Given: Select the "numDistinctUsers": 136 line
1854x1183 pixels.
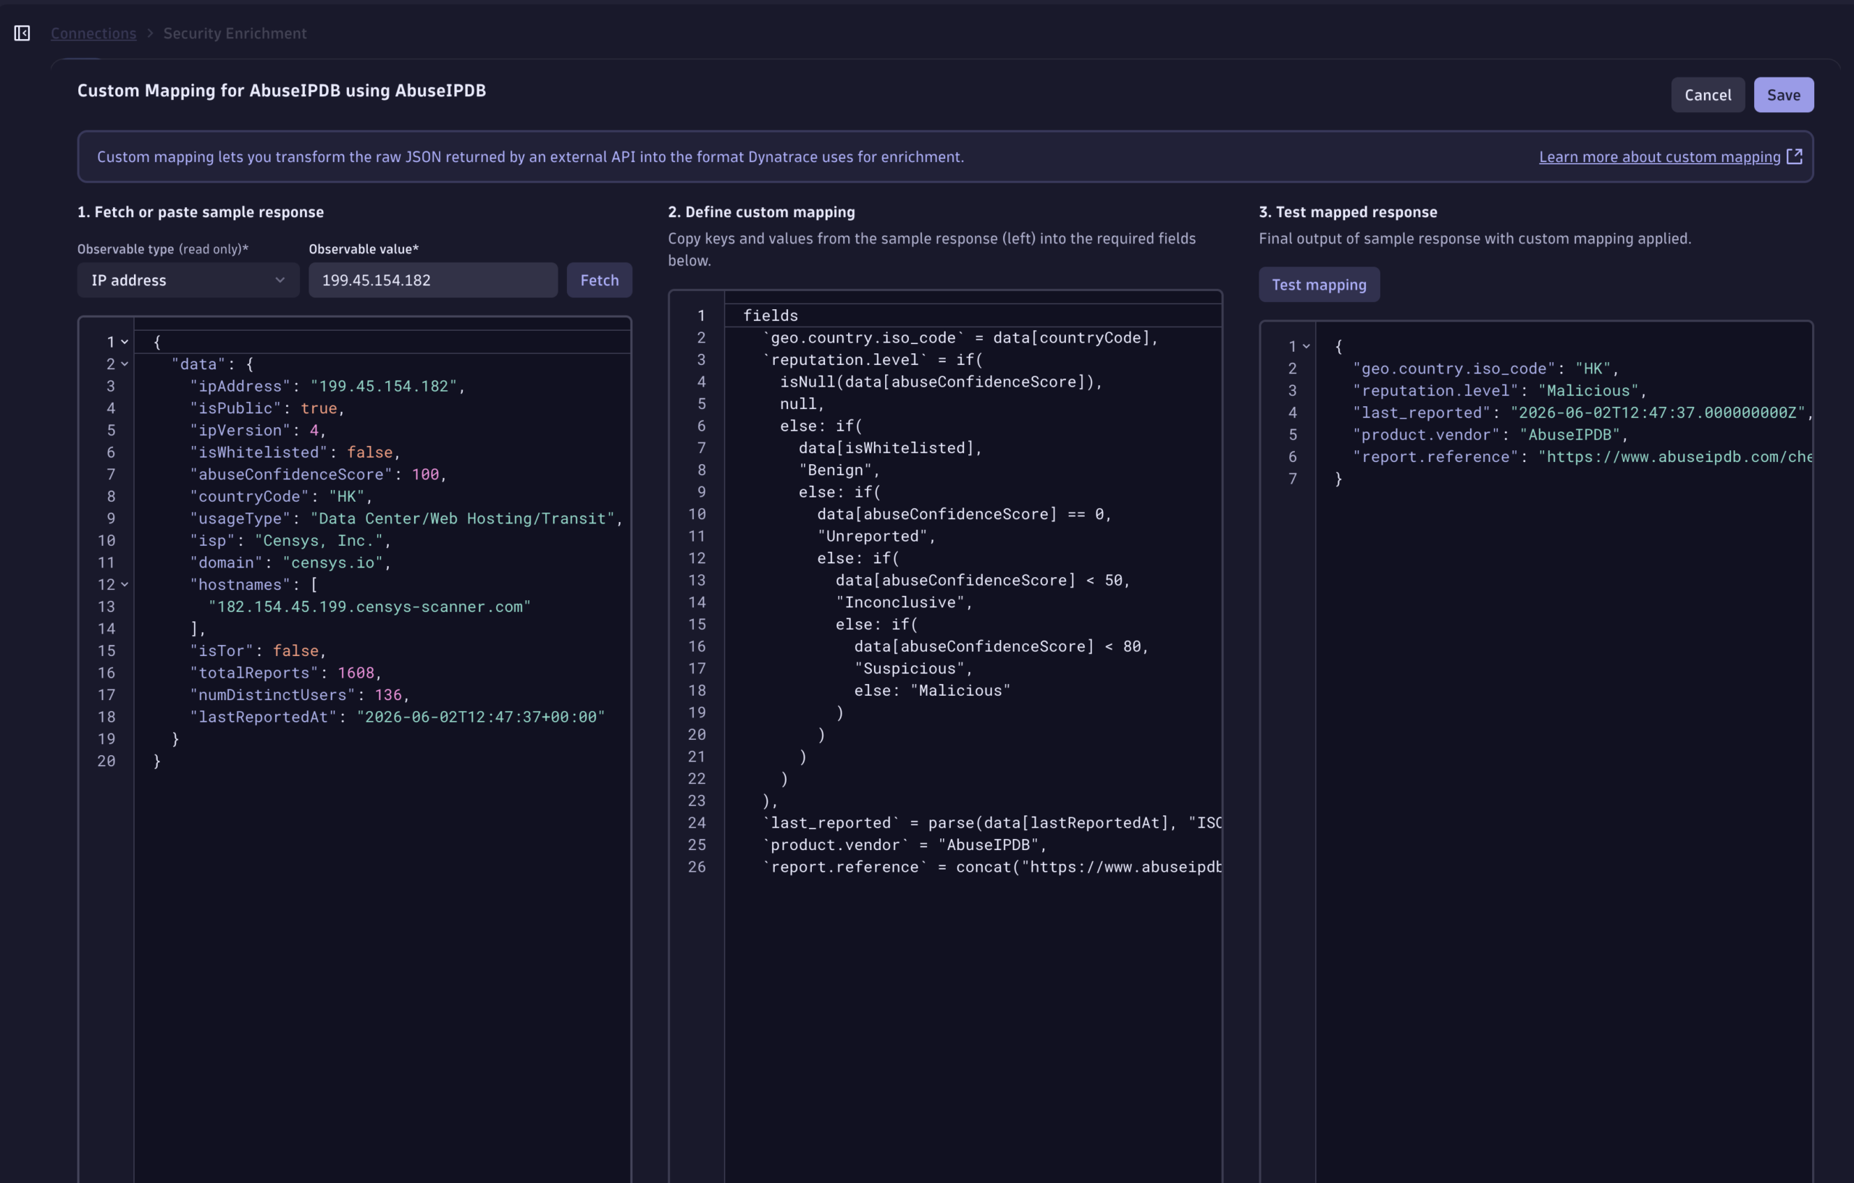Looking at the screenshot, I should (300, 695).
